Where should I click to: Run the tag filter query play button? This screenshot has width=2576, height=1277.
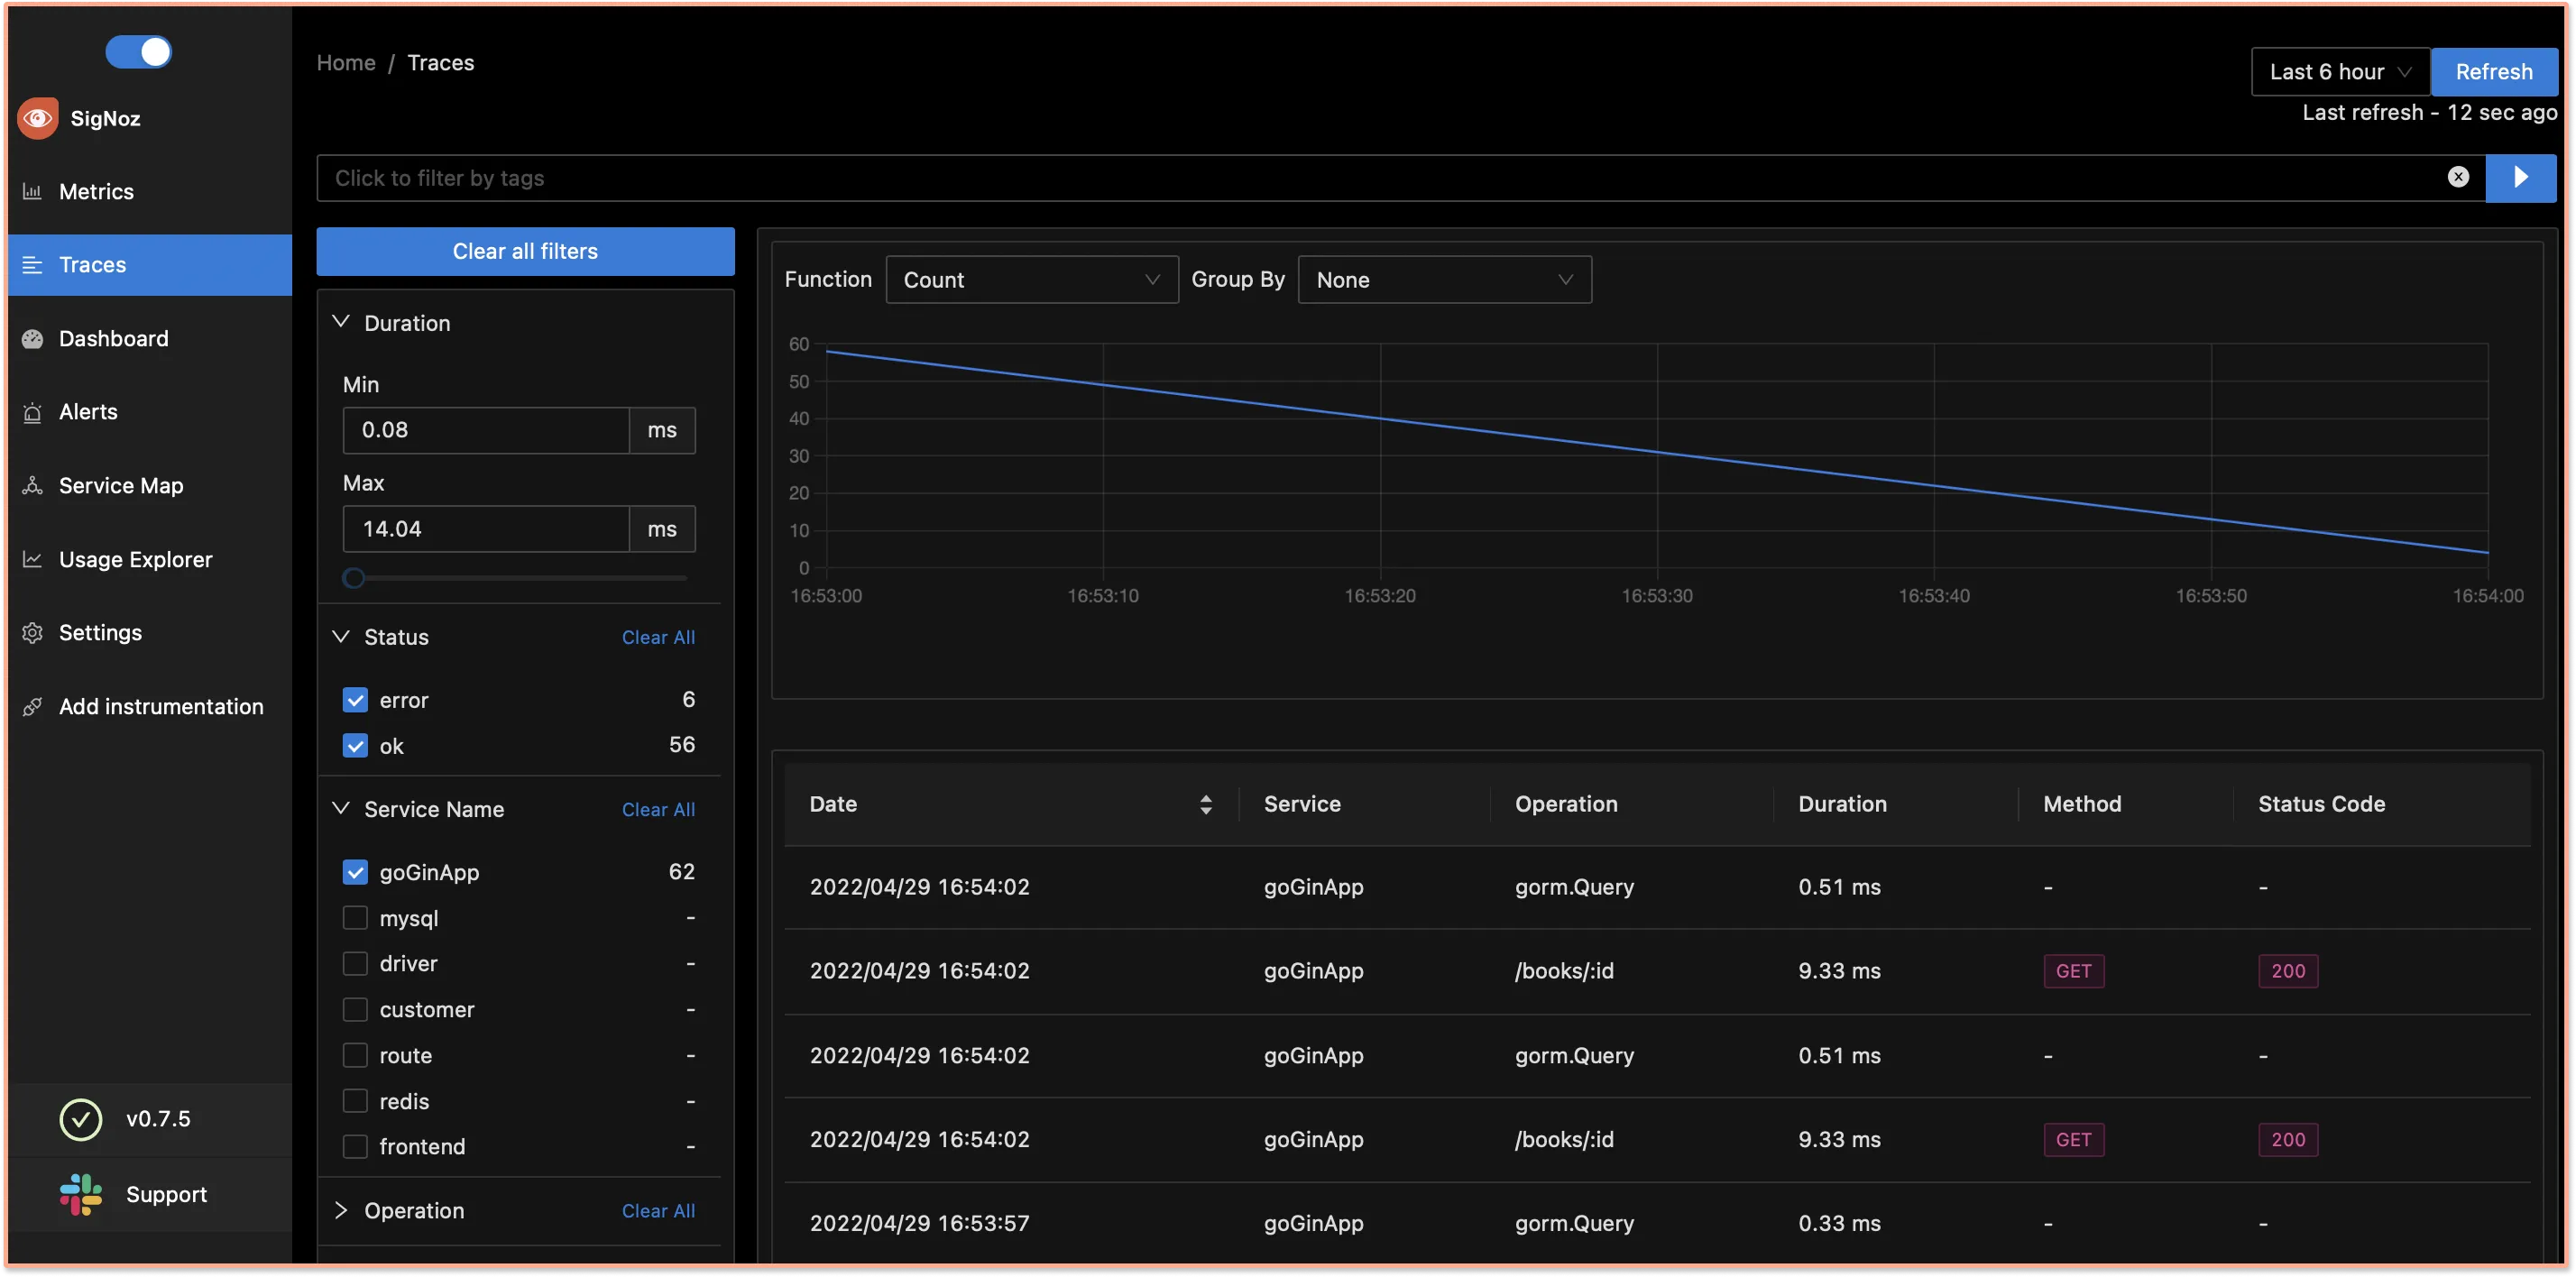tap(2520, 177)
